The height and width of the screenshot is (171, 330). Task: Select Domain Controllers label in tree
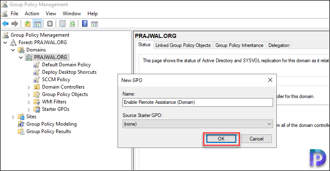[x=63, y=87]
